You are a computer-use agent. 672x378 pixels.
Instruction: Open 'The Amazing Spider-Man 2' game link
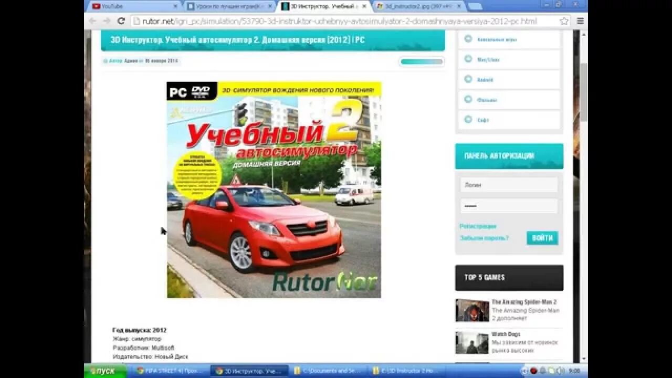[524, 302]
